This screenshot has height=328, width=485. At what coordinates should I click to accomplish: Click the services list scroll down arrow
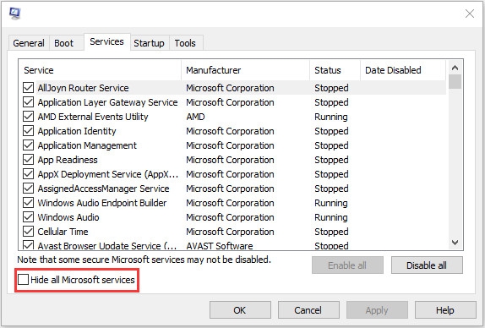tap(455, 243)
